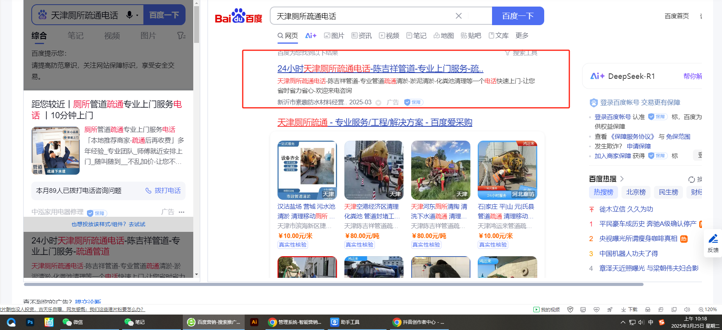Open the 助手工具 taskbar app

[x=346, y=322]
